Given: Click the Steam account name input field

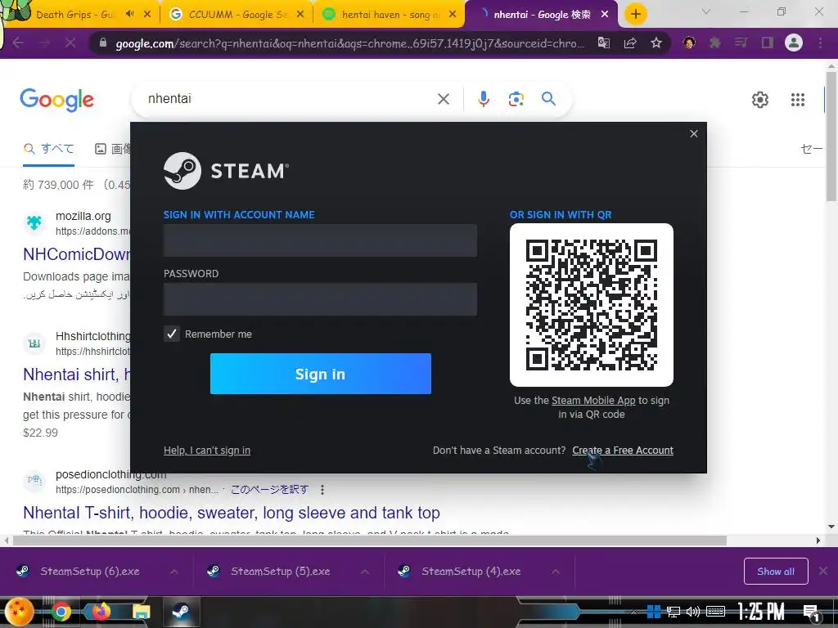Looking at the screenshot, I should [x=320, y=240].
